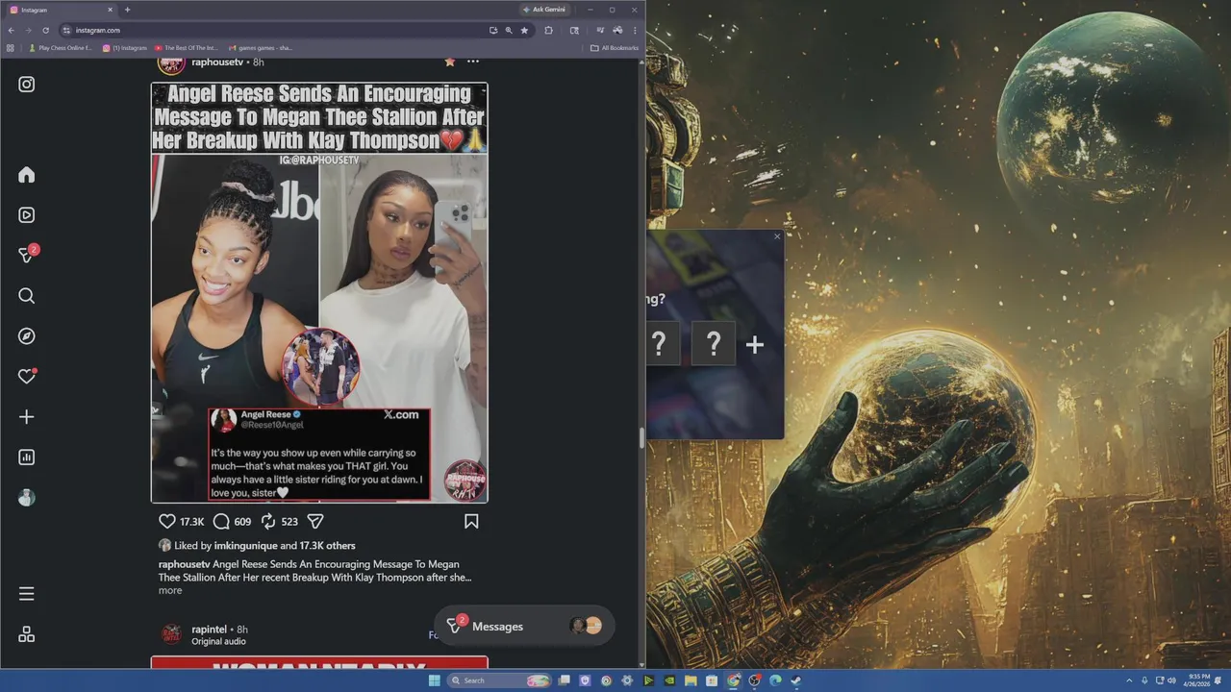Expand the All Bookmarks folder
The width and height of the screenshot is (1231, 692).
tap(614, 47)
